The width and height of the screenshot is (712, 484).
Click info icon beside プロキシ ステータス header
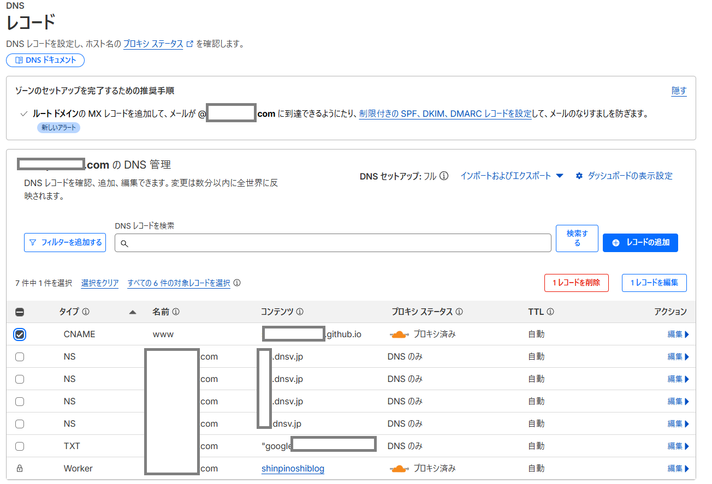point(459,312)
